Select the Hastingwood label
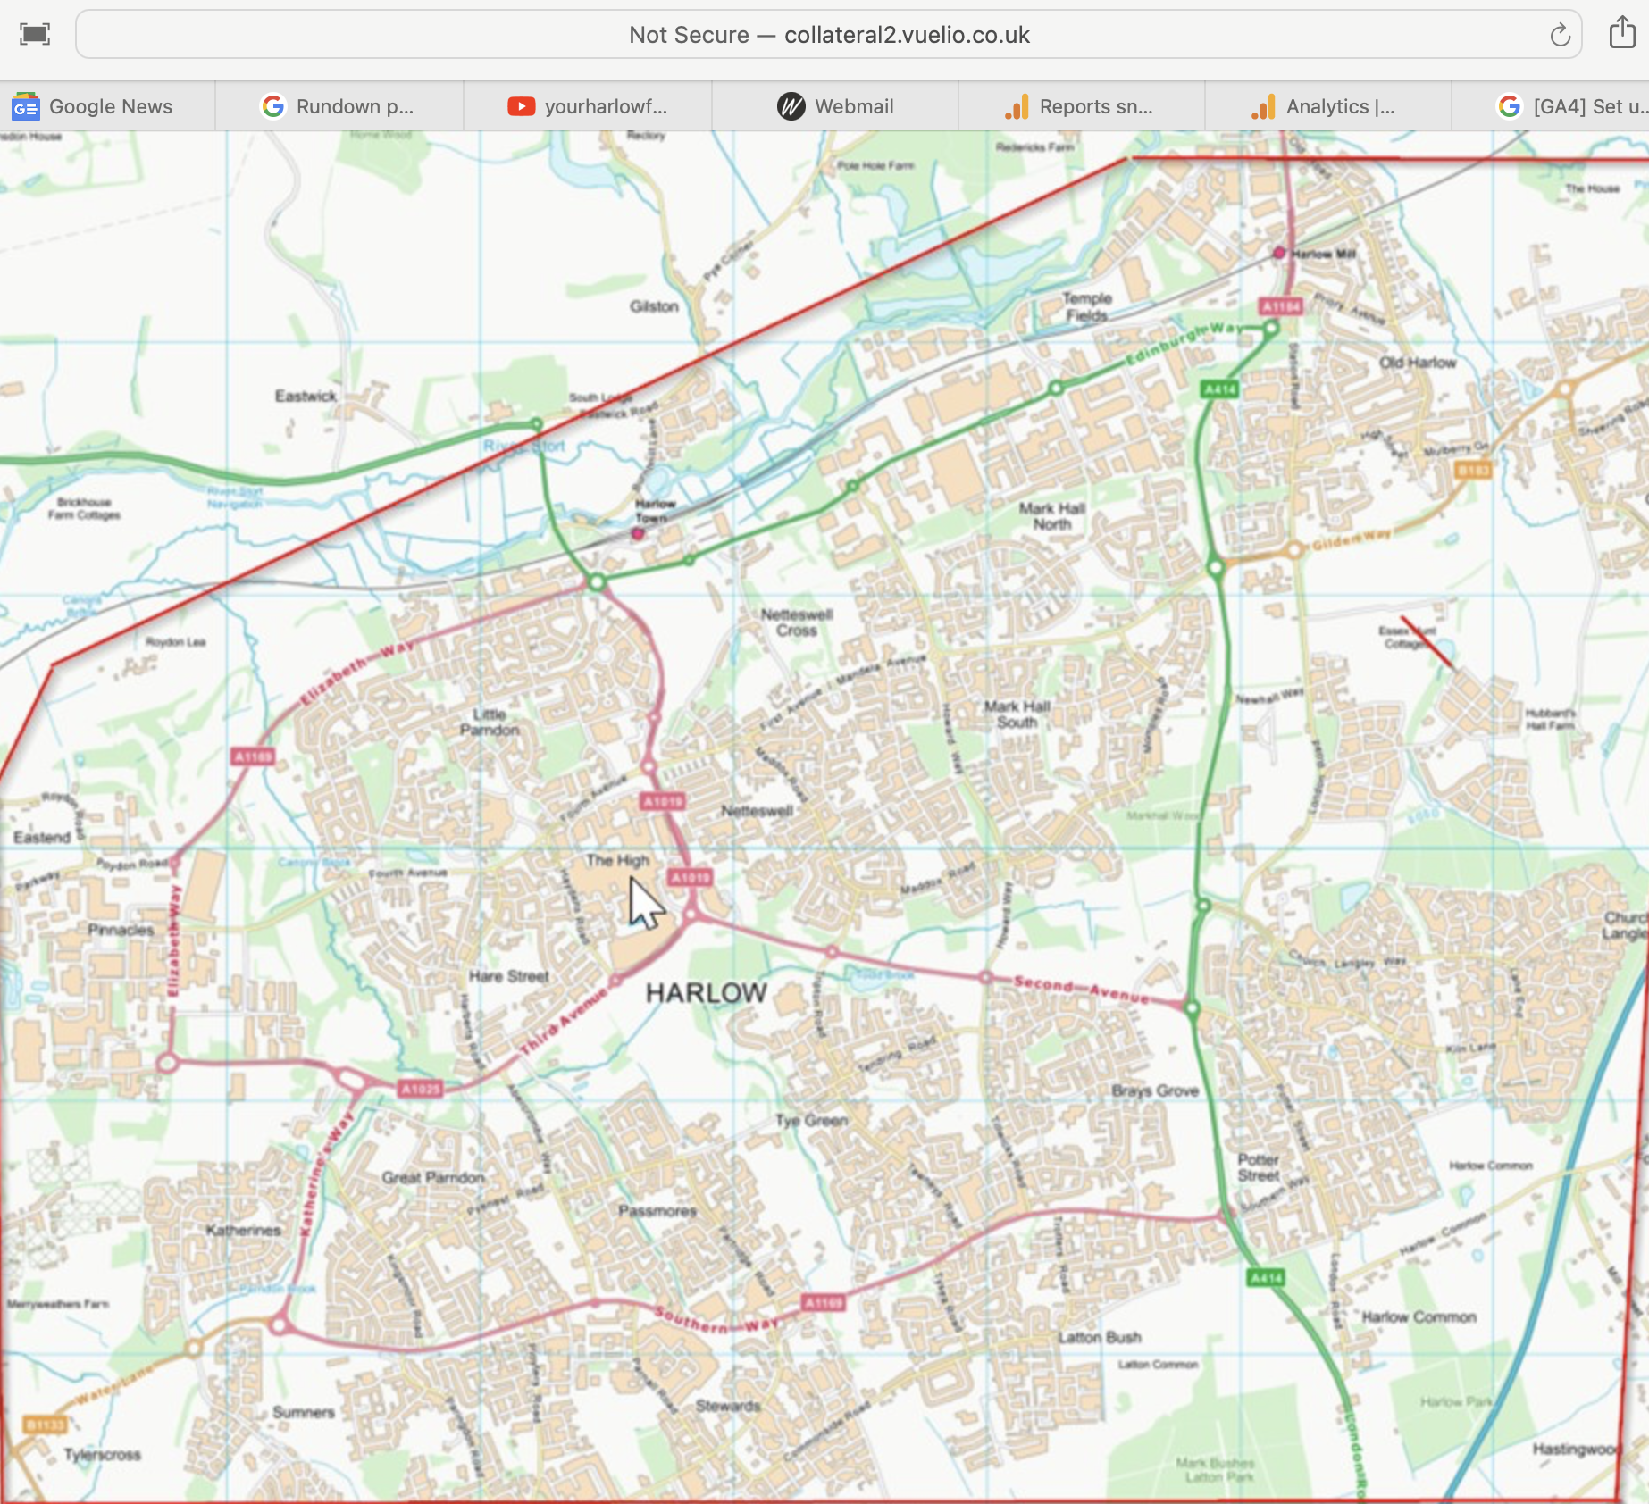Screen dimensions: 1649x1504 tap(1577, 1449)
